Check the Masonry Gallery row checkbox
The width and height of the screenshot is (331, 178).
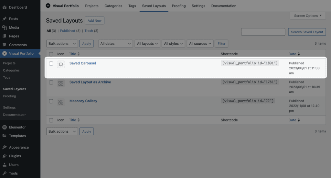(x=51, y=101)
